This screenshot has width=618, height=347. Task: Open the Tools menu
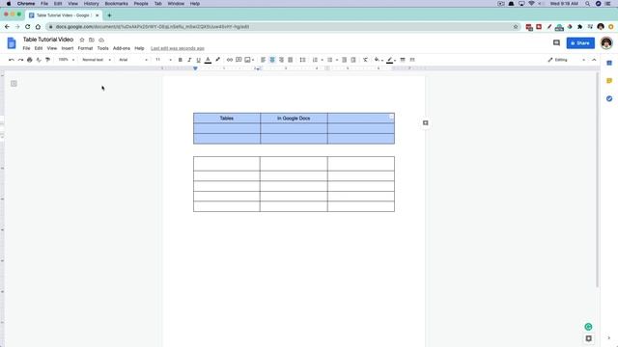103,48
